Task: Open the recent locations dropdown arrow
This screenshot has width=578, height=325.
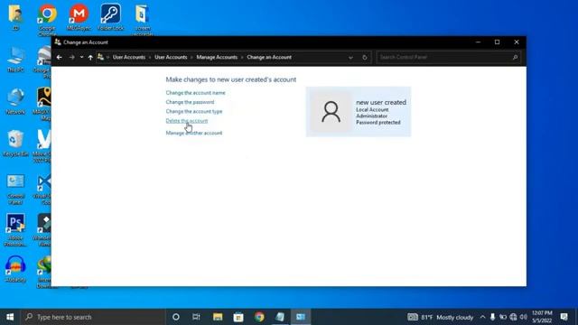Action: [x=81, y=57]
